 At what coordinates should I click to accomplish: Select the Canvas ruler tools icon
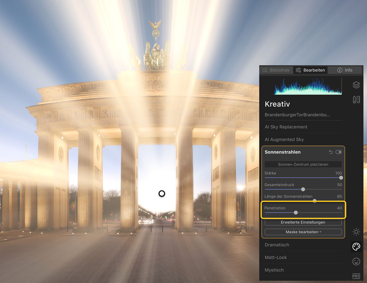click(x=356, y=100)
